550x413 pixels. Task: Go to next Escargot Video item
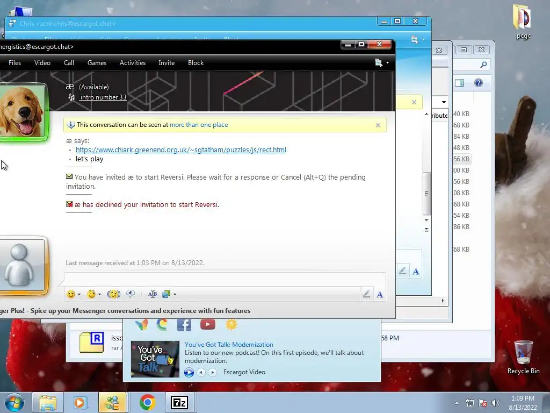click(212, 372)
